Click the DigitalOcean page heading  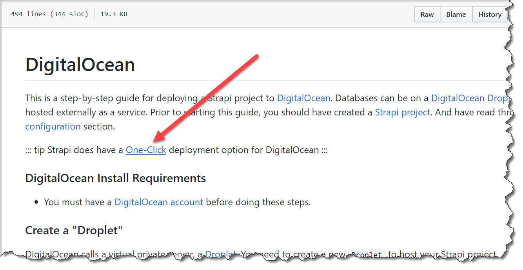(80, 64)
